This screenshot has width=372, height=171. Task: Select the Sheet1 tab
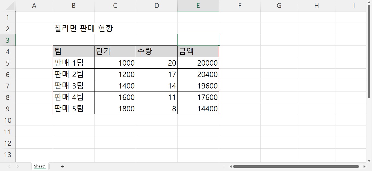tap(40, 166)
